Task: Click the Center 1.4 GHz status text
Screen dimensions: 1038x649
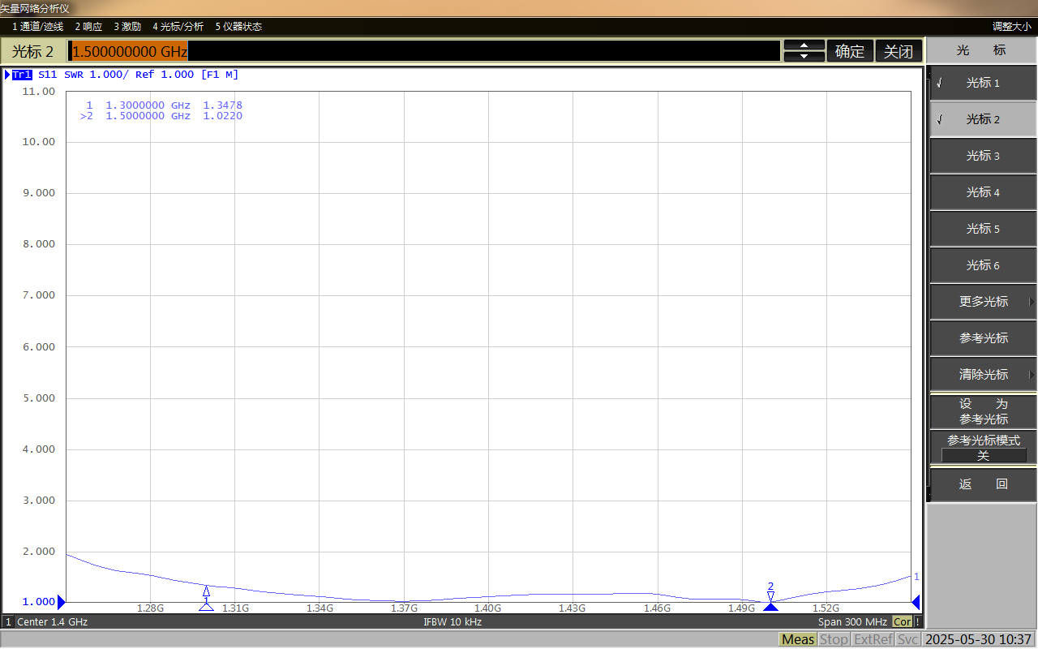Action: 52,622
